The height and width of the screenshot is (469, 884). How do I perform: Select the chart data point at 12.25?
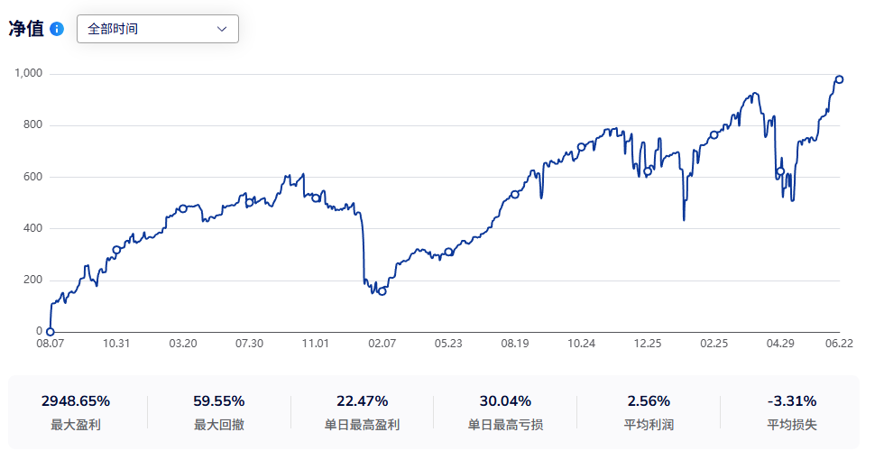pos(648,171)
